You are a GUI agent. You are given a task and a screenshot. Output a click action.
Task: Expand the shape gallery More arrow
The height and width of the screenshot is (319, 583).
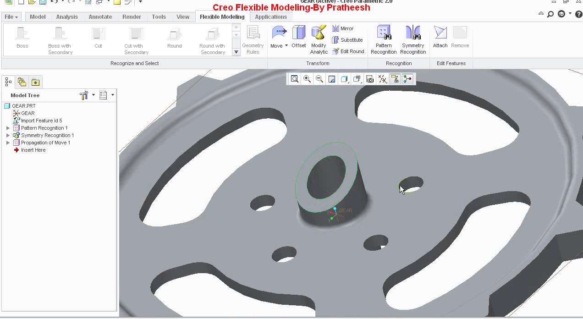[x=236, y=52]
